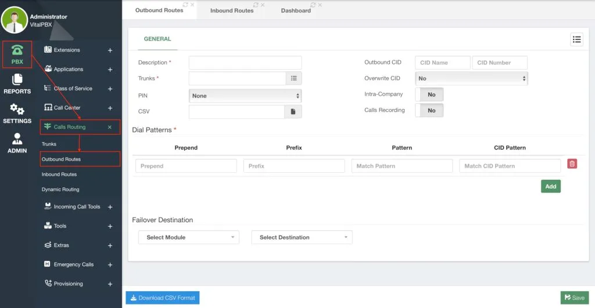The width and height of the screenshot is (595, 308).
Task: Click the green Add button
Action: pyautogui.click(x=551, y=186)
